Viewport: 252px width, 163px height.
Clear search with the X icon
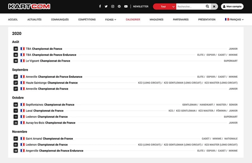[x=214, y=6]
